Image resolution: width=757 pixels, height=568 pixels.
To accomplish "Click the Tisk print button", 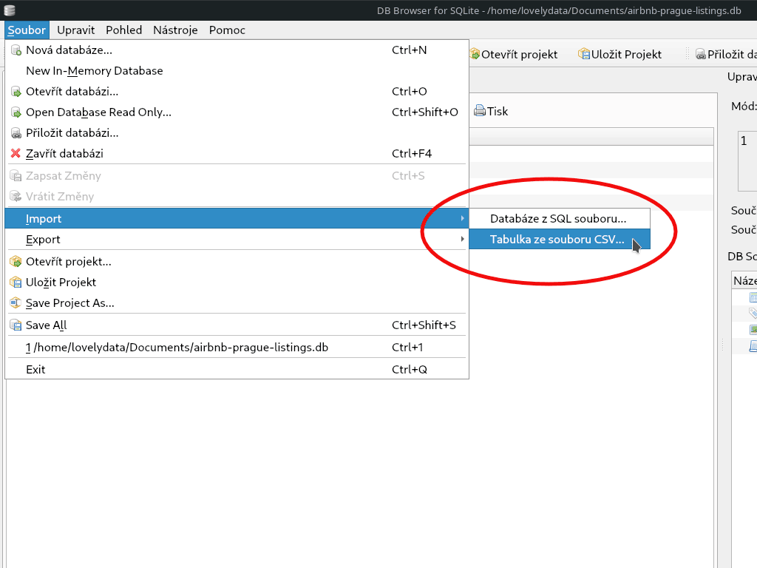I will [x=491, y=112].
